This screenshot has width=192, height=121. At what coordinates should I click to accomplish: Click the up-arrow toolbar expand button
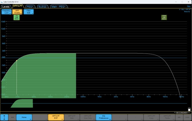point(4,117)
